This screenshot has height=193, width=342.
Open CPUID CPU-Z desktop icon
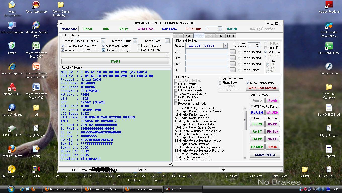click(12, 130)
